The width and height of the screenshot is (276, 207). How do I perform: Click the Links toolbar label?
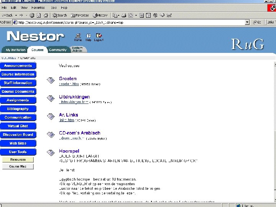(x=270, y=22)
